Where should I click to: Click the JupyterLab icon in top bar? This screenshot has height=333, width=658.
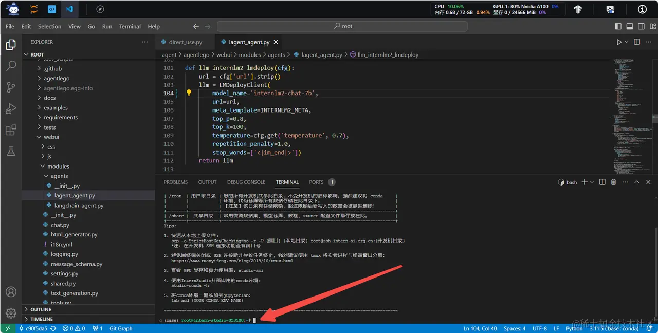pos(34,9)
